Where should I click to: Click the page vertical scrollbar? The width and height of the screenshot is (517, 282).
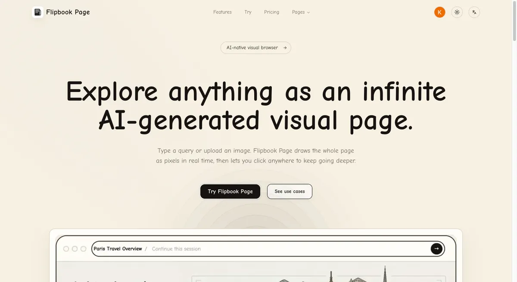tap(514, 22)
